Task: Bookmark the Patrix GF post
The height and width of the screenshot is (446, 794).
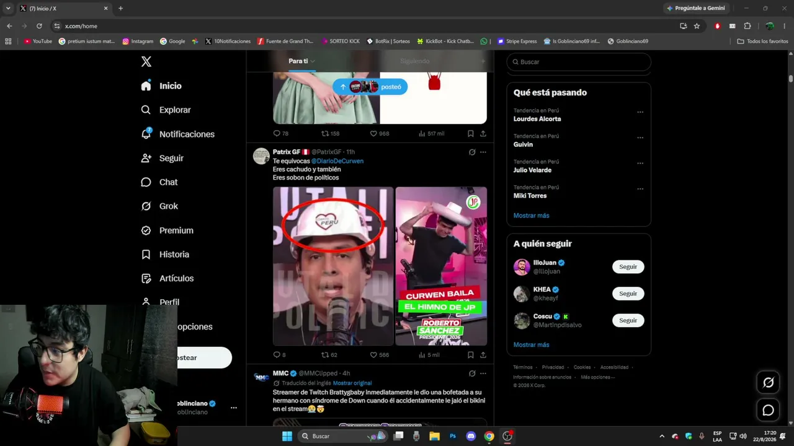Action: 471,355
